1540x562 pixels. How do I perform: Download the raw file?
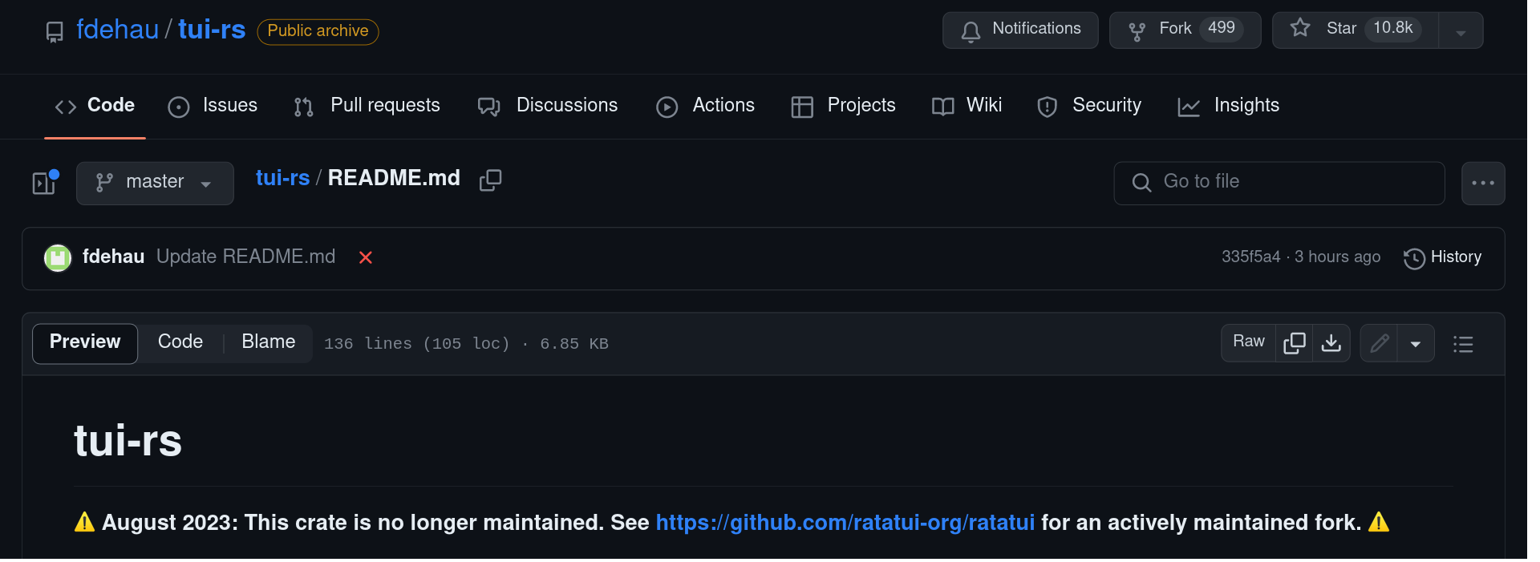pyautogui.click(x=1331, y=343)
